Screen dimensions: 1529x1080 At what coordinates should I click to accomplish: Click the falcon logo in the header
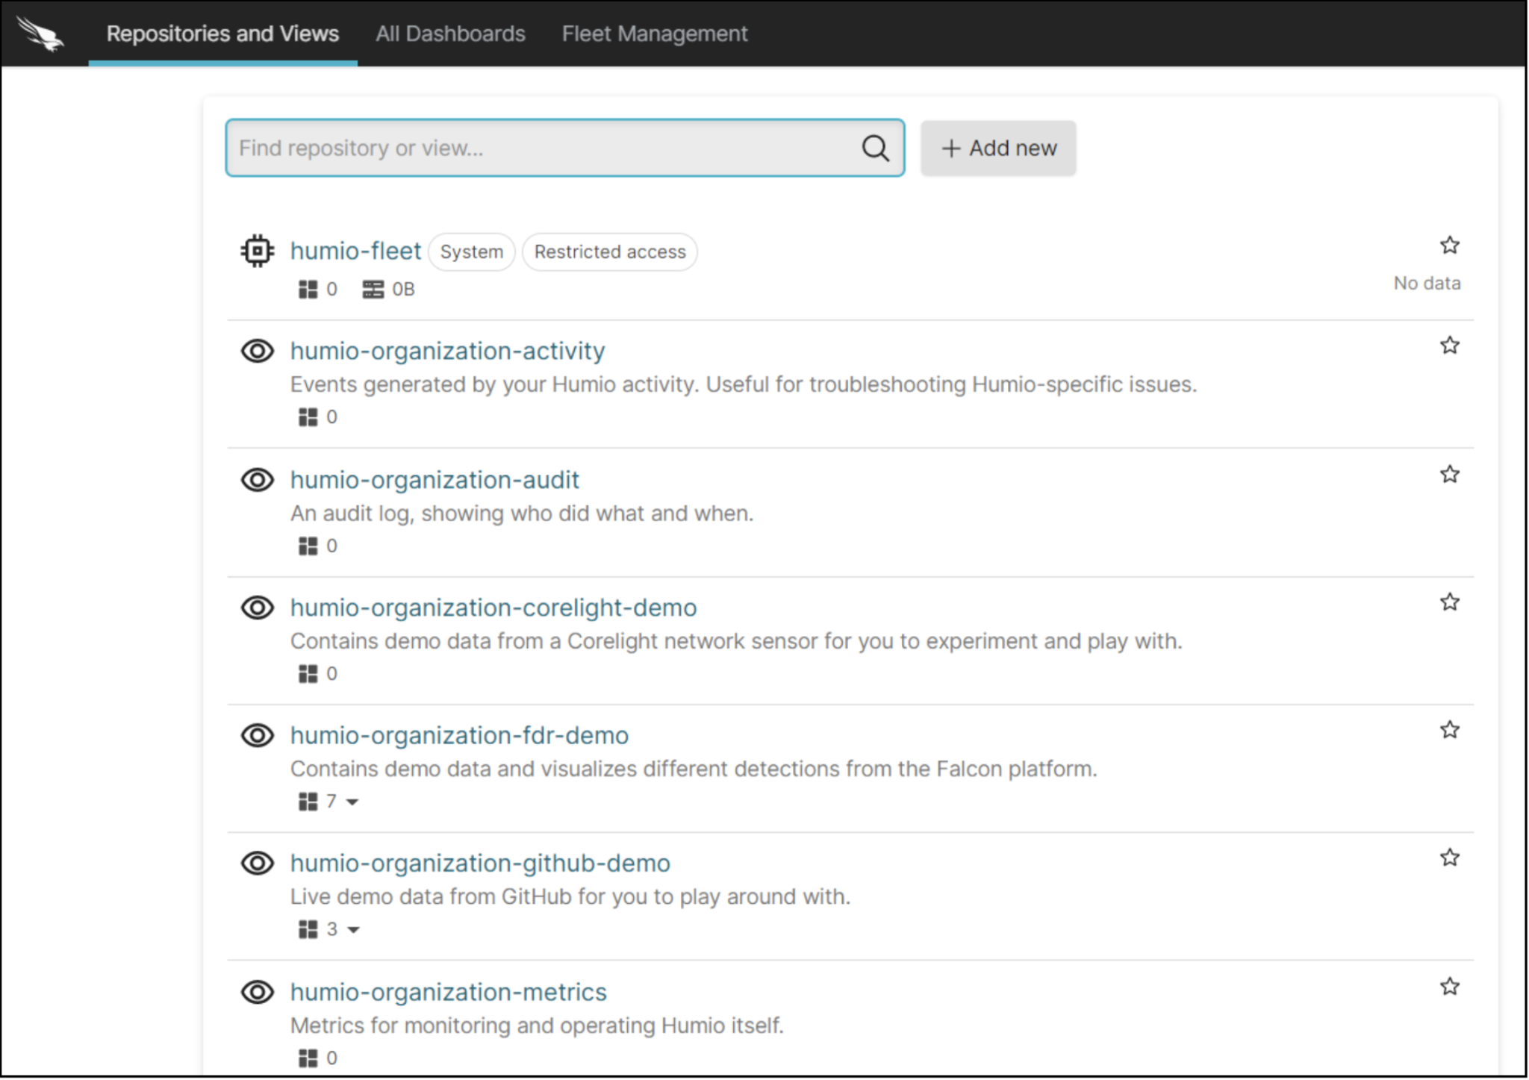(x=41, y=34)
